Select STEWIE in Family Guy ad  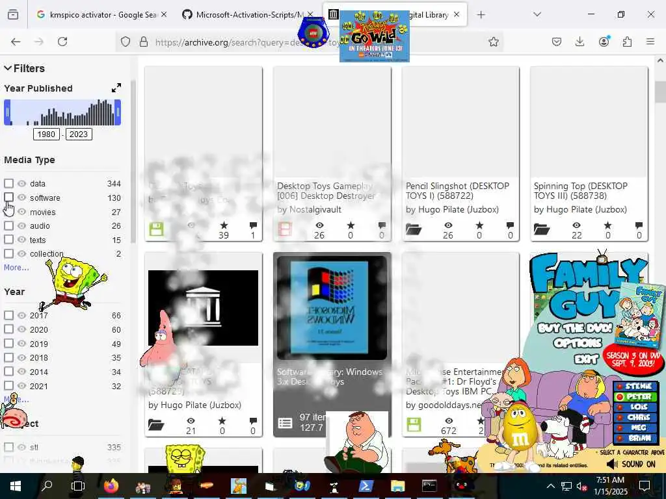635,386
